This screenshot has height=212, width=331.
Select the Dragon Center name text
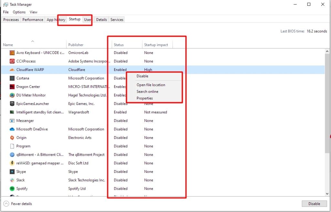tap(28, 86)
